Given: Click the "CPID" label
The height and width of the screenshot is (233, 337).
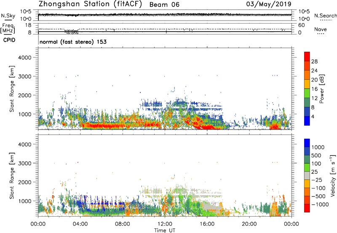Looking at the screenshot, I should (9, 40).
